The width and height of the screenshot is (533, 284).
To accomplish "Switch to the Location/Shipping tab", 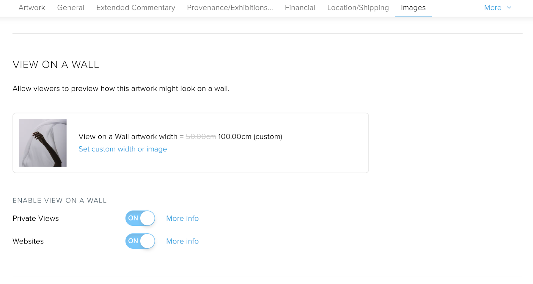I will pyautogui.click(x=358, y=8).
